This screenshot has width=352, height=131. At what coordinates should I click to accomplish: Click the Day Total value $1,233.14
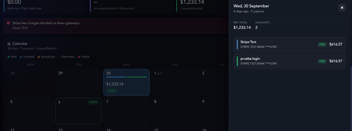242,27
